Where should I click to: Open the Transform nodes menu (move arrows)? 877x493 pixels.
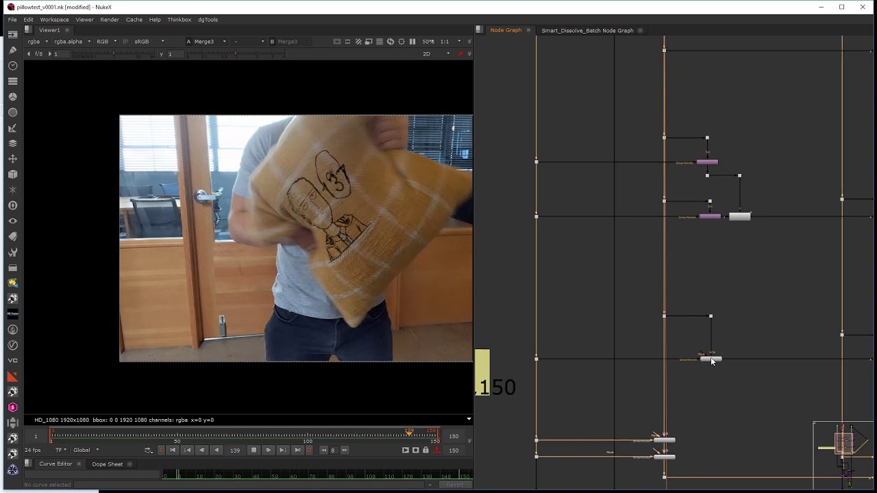pos(12,159)
